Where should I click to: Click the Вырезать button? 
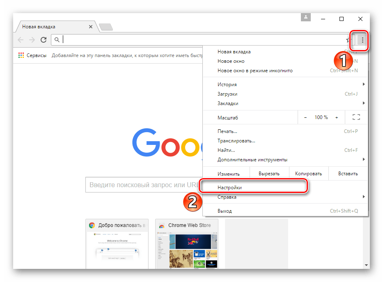269,173
